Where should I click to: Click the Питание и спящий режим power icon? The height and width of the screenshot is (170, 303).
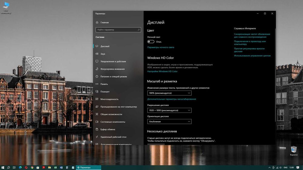97,76
